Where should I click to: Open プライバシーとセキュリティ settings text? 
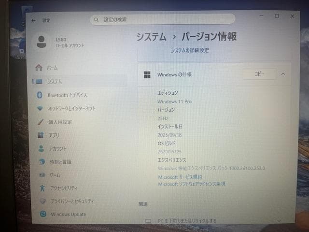pyautogui.click(x=72, y=201)
